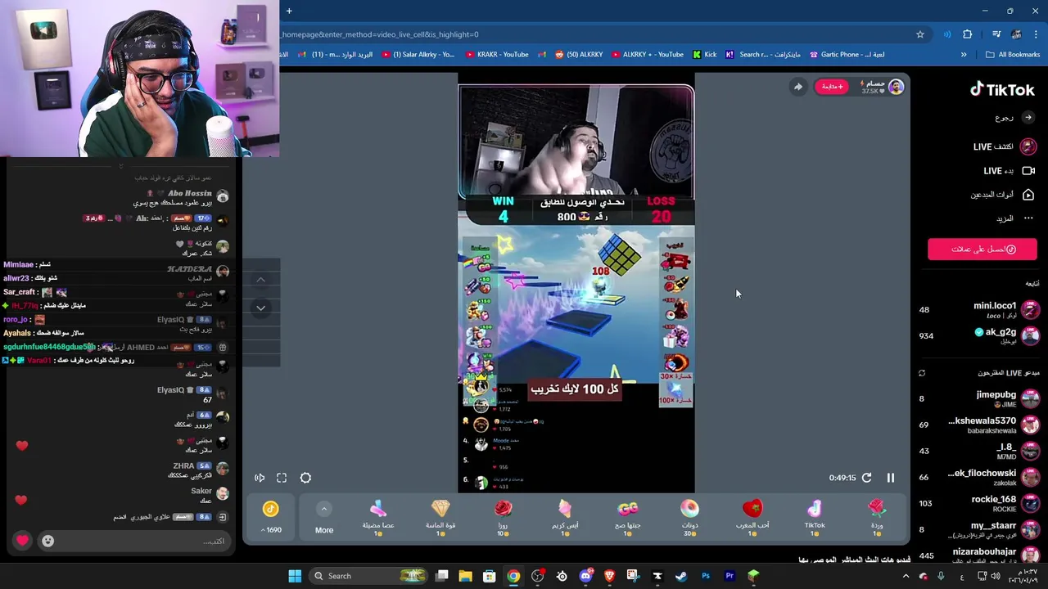1048x589 pixels.
Task: Open emoji picker in chat box
Action: [x=47, y=541]
